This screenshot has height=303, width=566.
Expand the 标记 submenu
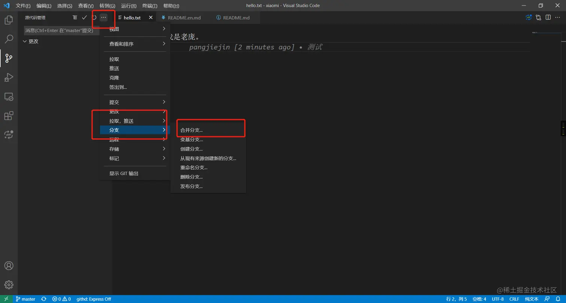(x=135, y=158)
